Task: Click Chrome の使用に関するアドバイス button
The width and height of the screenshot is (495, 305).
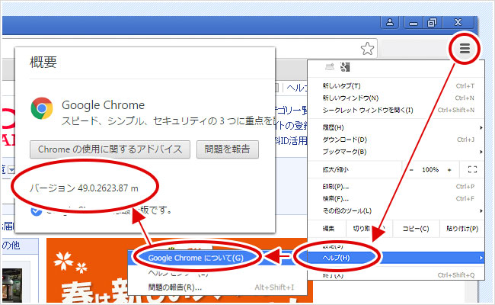Action: coord(110,149)
